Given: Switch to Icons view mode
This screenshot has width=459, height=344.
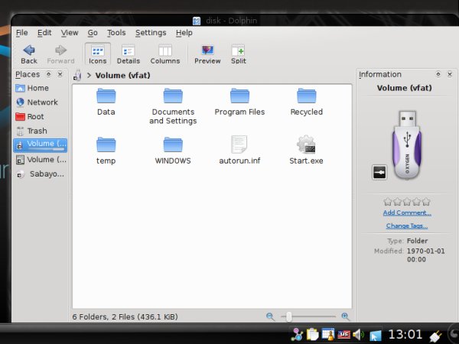Looking at the screenshot, I should [x=97, y=54].
